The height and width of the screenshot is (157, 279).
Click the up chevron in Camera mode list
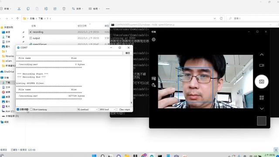pos(262,55)
